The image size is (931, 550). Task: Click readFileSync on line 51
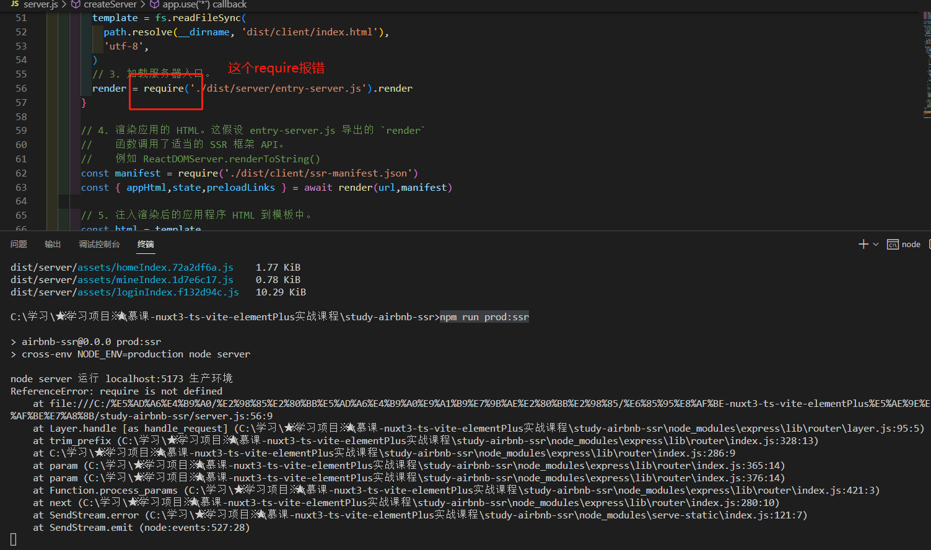pyautogui.click(x=207, y=17)
